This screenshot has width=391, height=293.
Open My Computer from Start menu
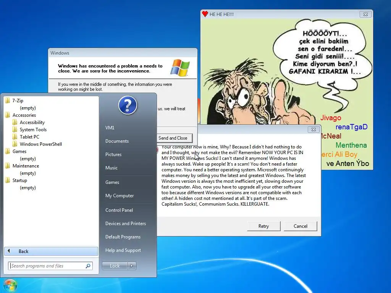pyautogui.click(x=120, y=196)
